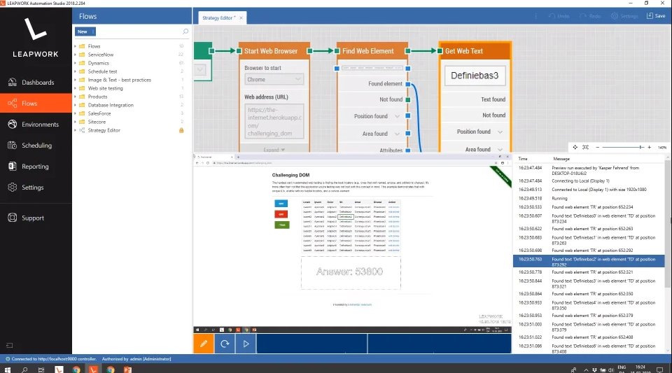
Task: Open the Browser to start Chrome dropdown
Action: 274,79
